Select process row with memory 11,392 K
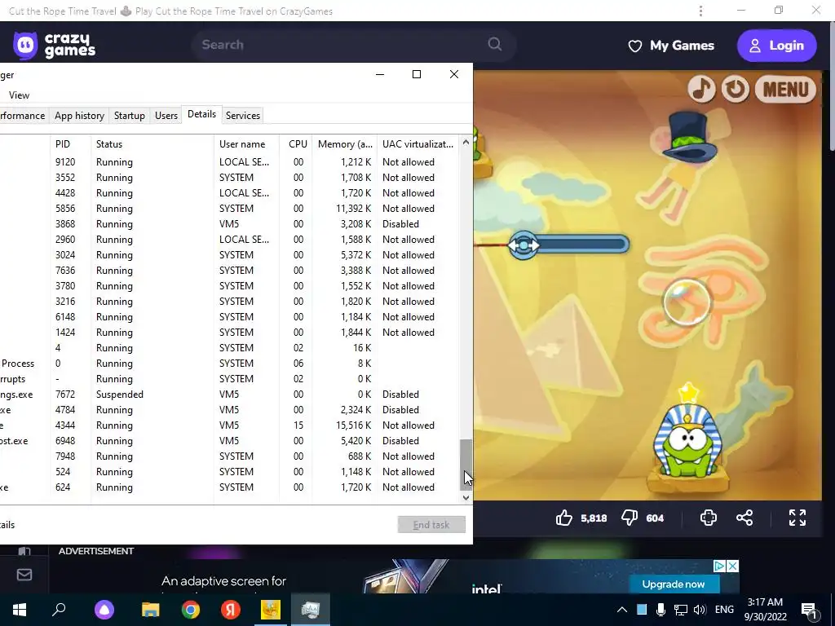 tap(229, 208)
